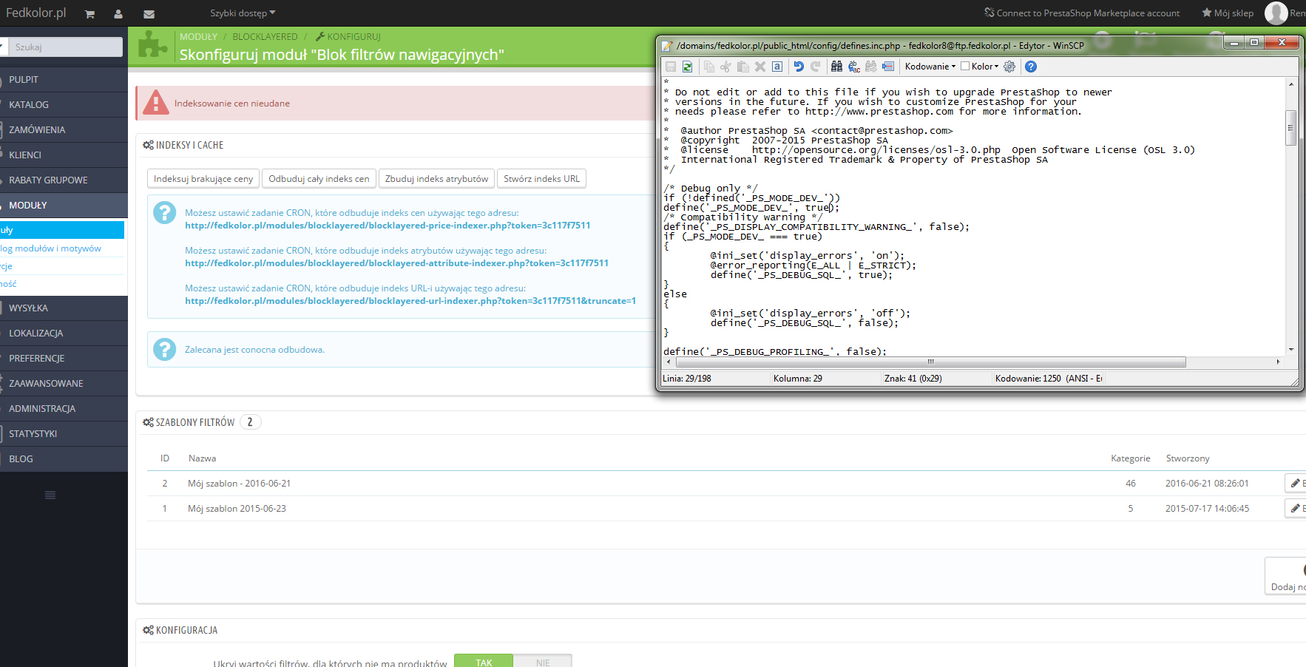Click the editor scroll down arrow
Image resolution: width=1306 pixels, height=667 pixels.
tap(1290, 350)
